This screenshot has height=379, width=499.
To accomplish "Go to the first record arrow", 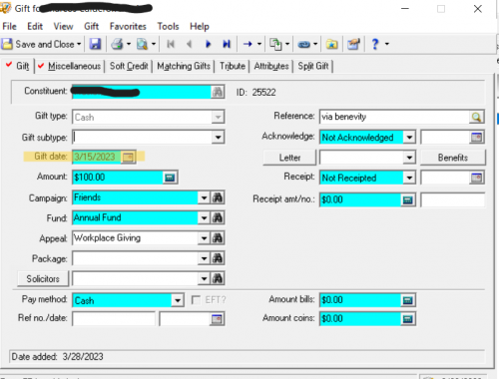I will 171,44.
